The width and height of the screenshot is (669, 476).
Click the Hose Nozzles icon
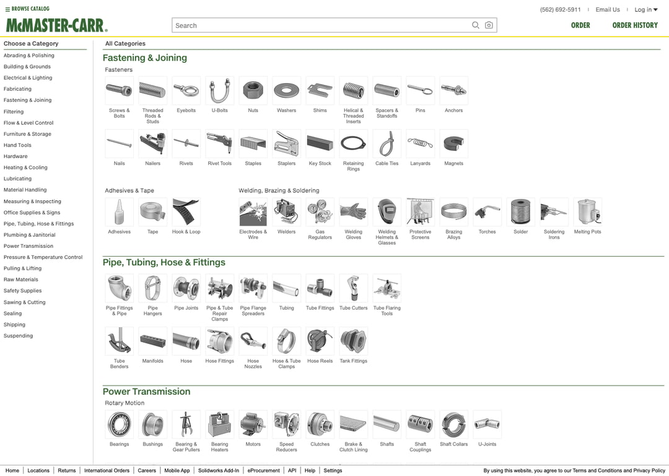253,341
